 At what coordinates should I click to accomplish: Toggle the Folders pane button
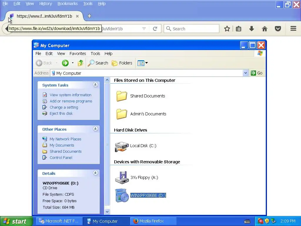click(x=122, y=63)
